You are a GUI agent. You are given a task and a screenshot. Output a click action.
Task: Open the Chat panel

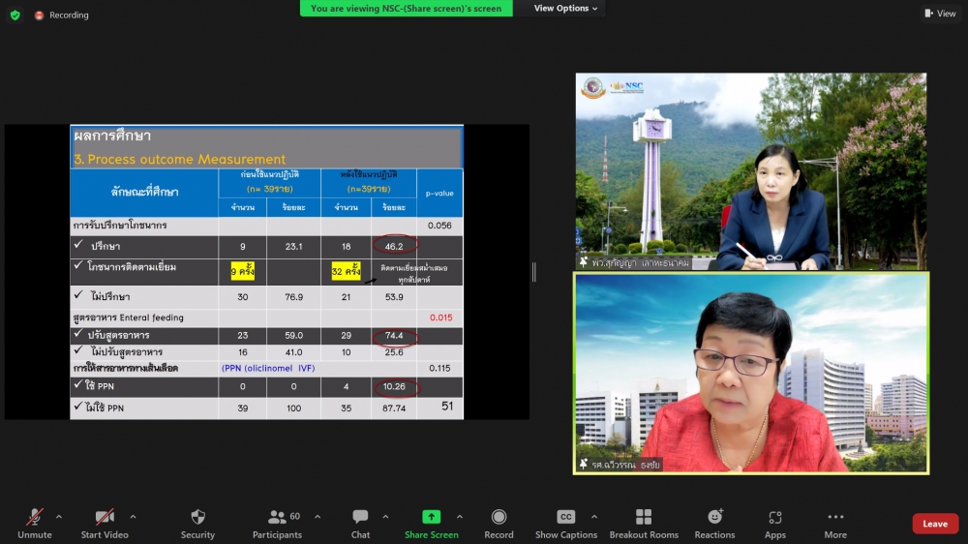coord(360,517)
